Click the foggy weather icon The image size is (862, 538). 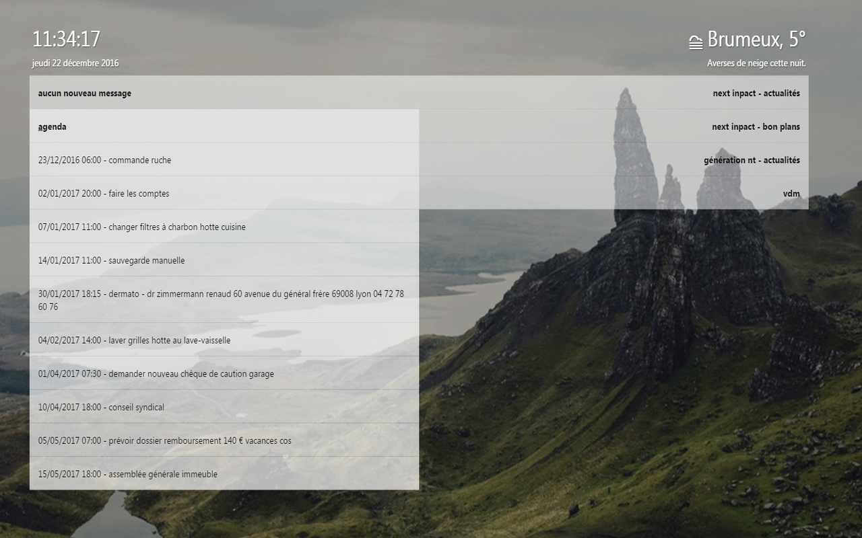696,42
